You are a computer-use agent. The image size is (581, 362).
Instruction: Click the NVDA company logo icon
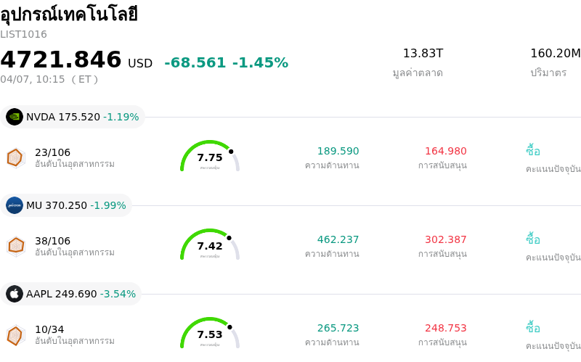pos(15,117)
